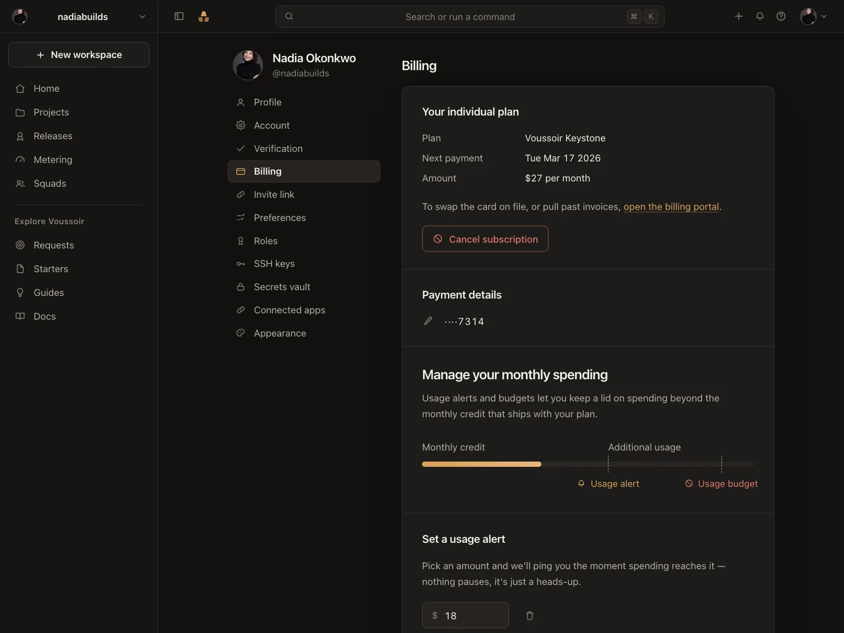Screen dimensions: 844x633
Task: Toggle the sidebar panel icon
Action: 179,16
